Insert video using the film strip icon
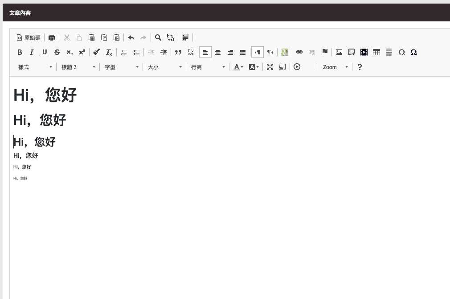The width and height of the screenshot is (450, 299). pos(364,52)
